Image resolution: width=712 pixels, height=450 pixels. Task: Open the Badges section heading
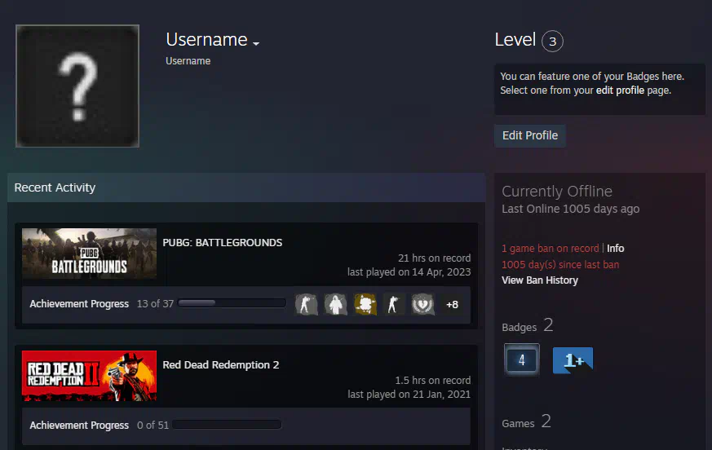tap(520, 327)
